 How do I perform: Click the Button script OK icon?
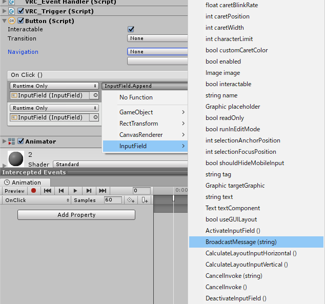point(12,21)
